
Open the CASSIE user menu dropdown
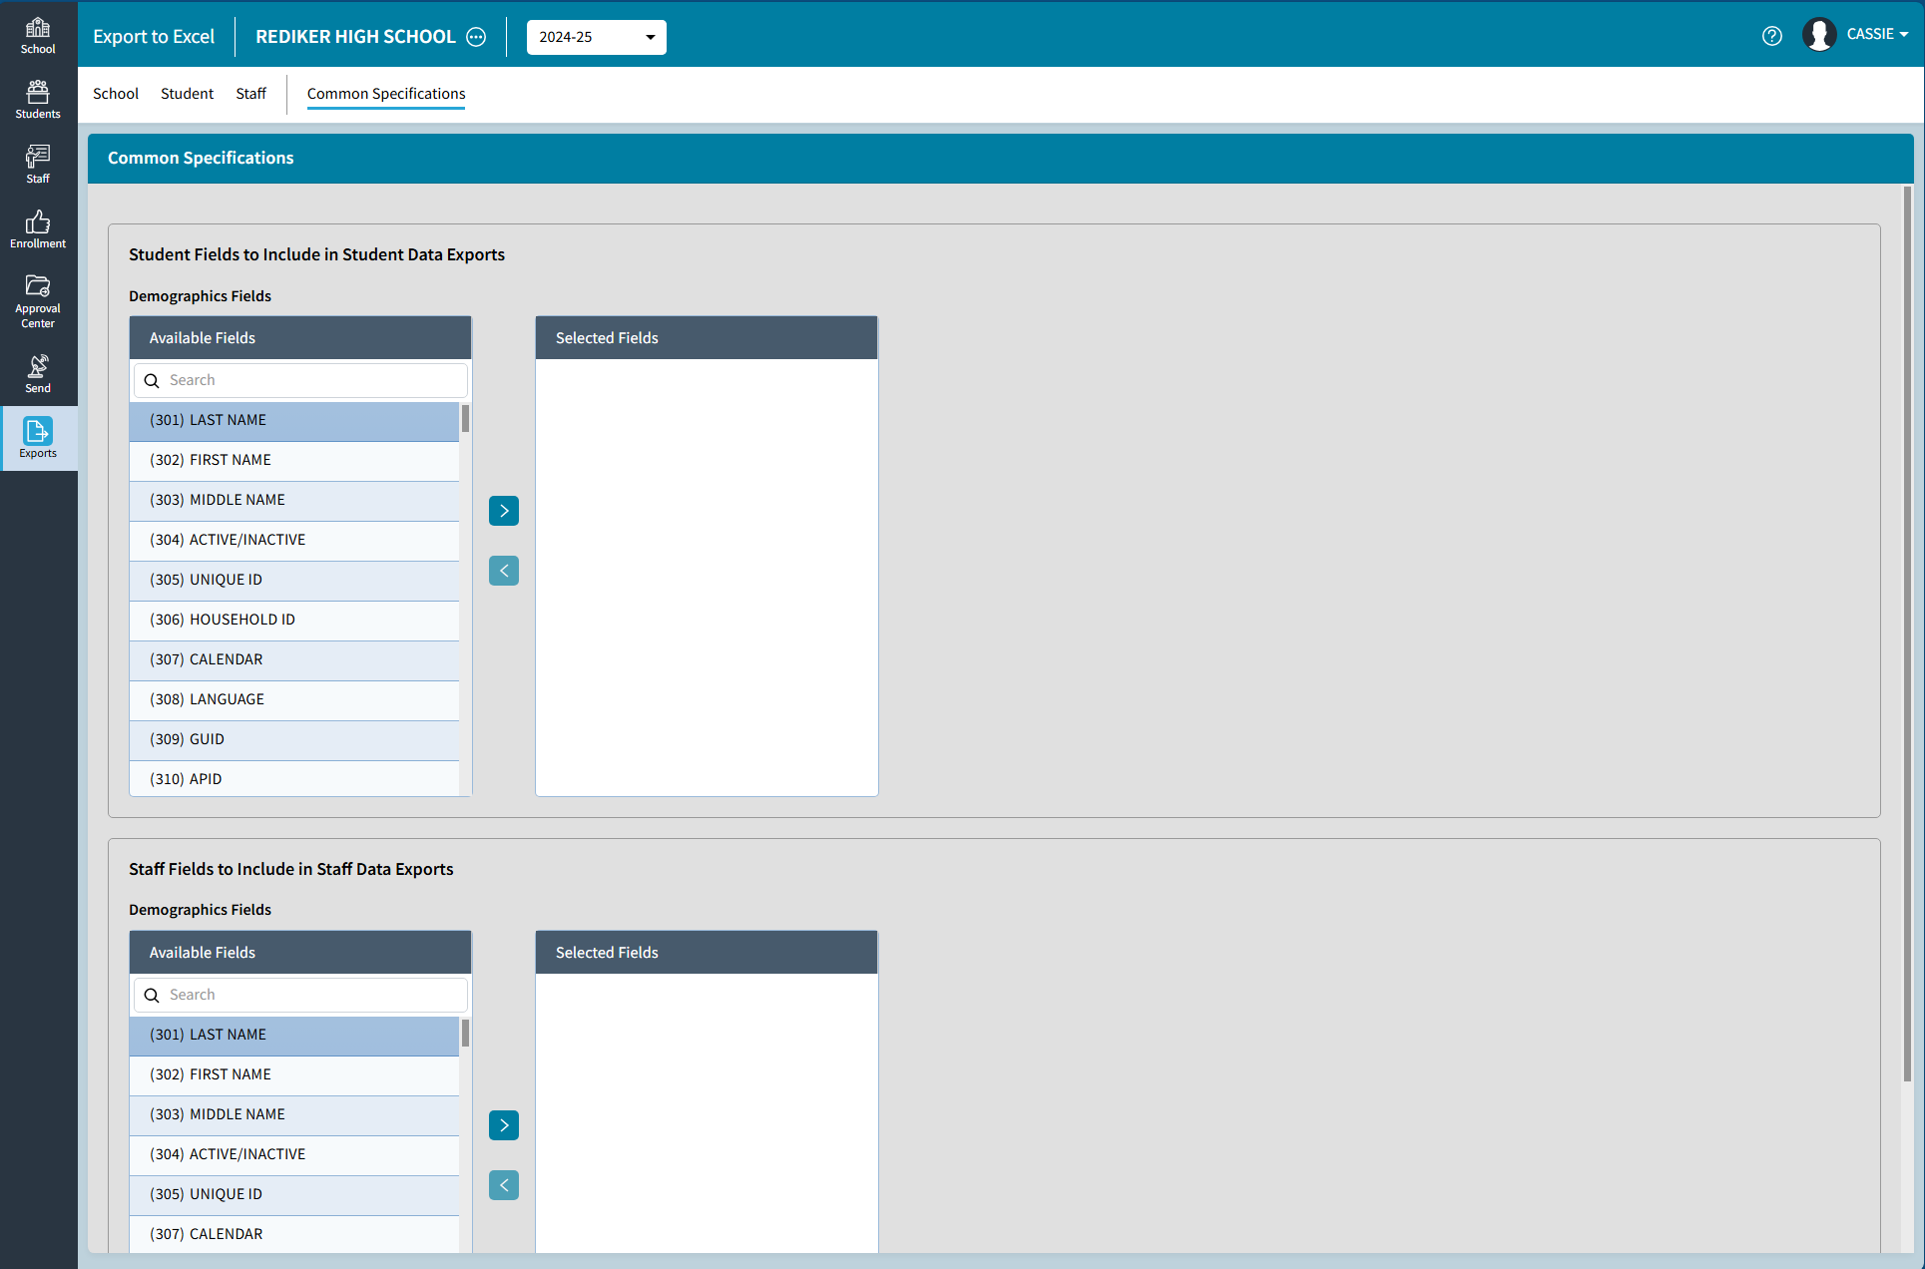pyautogui.click(x=1876, y=34)
